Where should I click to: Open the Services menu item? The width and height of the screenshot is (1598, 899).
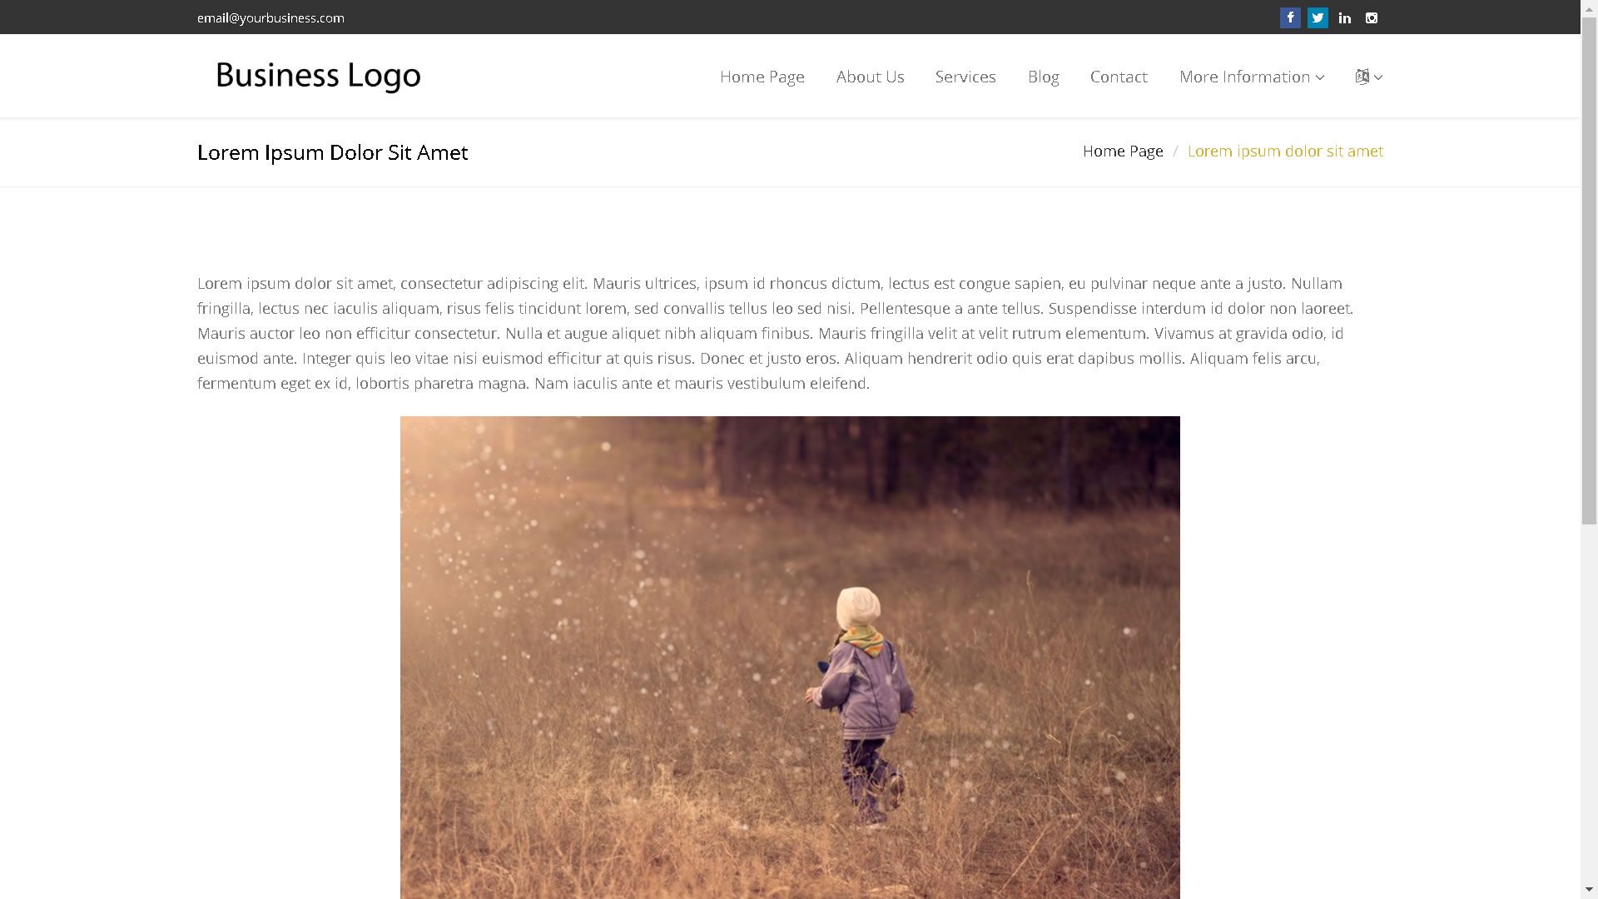tap(965, 77)
